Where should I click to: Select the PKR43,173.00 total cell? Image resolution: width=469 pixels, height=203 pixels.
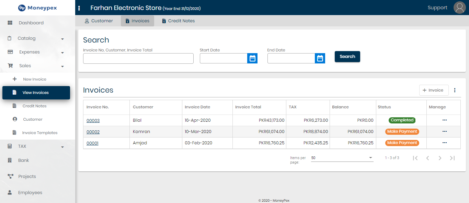259,120
